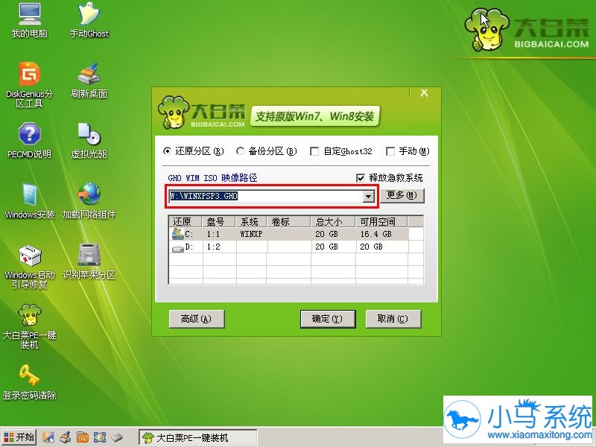Open 大白菜PE一键装机 desktop icon
The height and width of the screenshot is (447, 596).
(29, 326)
